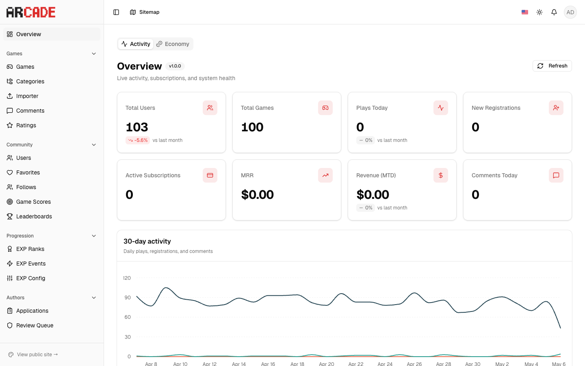
Task: Click the EXP Events lightning icon
Action: point(10,264)
